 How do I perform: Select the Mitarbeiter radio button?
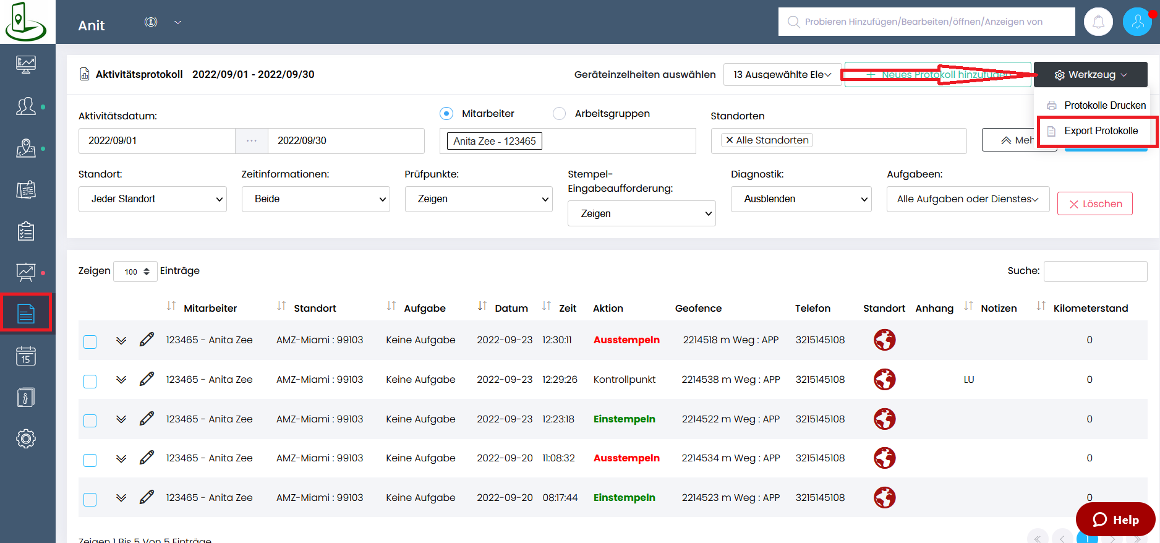446,114
